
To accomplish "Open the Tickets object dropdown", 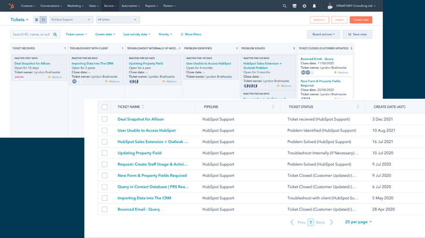I will [19, 20].
